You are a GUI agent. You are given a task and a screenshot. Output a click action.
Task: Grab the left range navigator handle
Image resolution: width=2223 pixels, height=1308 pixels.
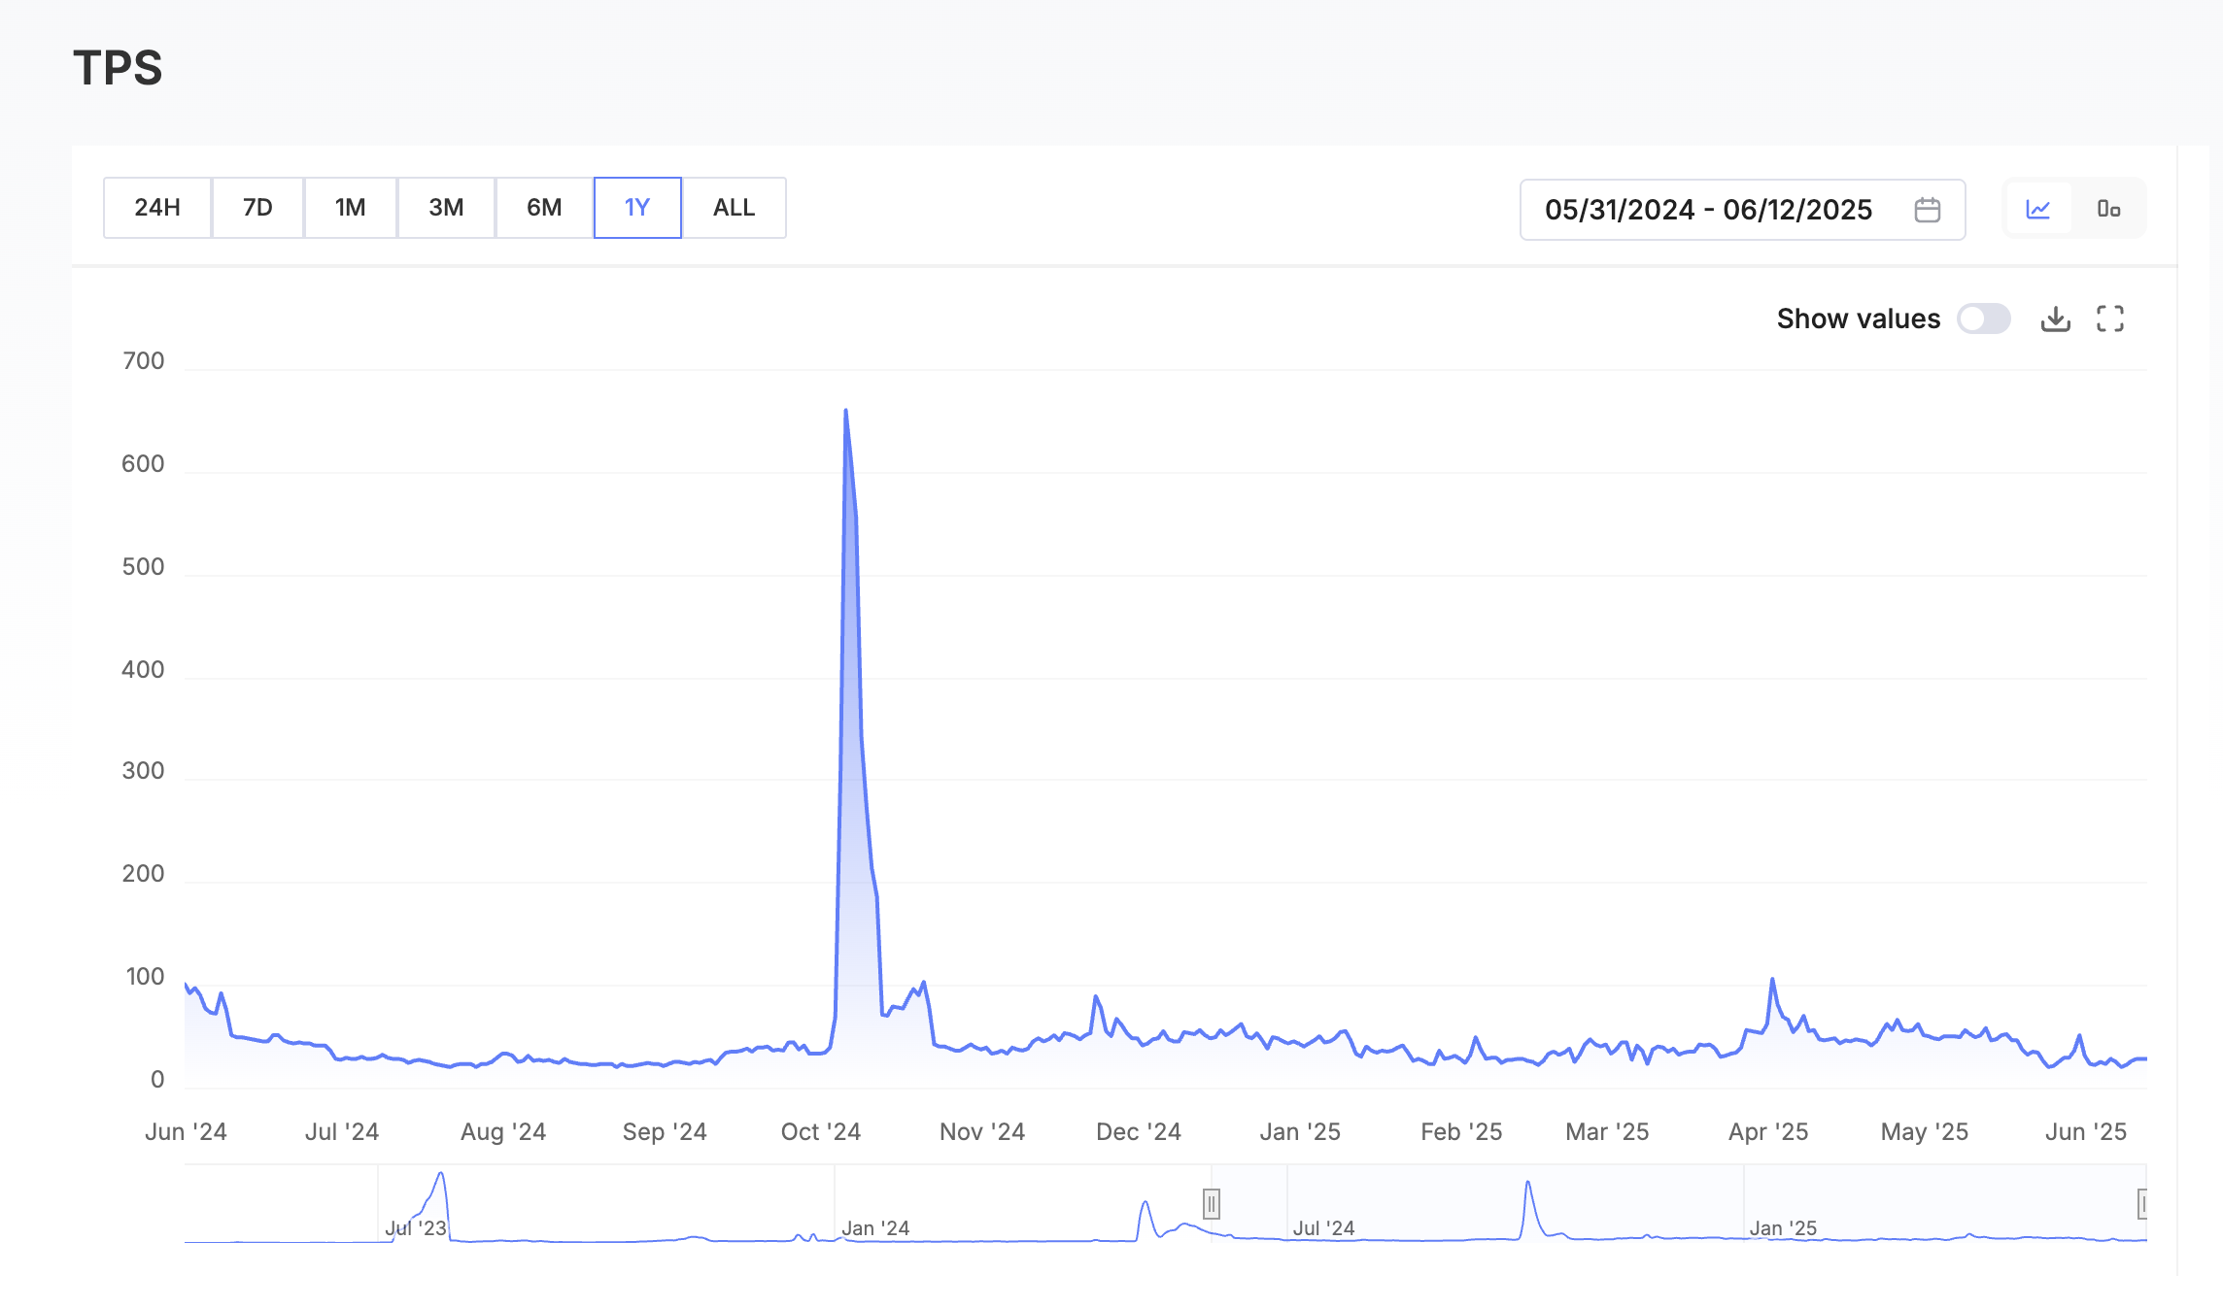[1211, 1204]
